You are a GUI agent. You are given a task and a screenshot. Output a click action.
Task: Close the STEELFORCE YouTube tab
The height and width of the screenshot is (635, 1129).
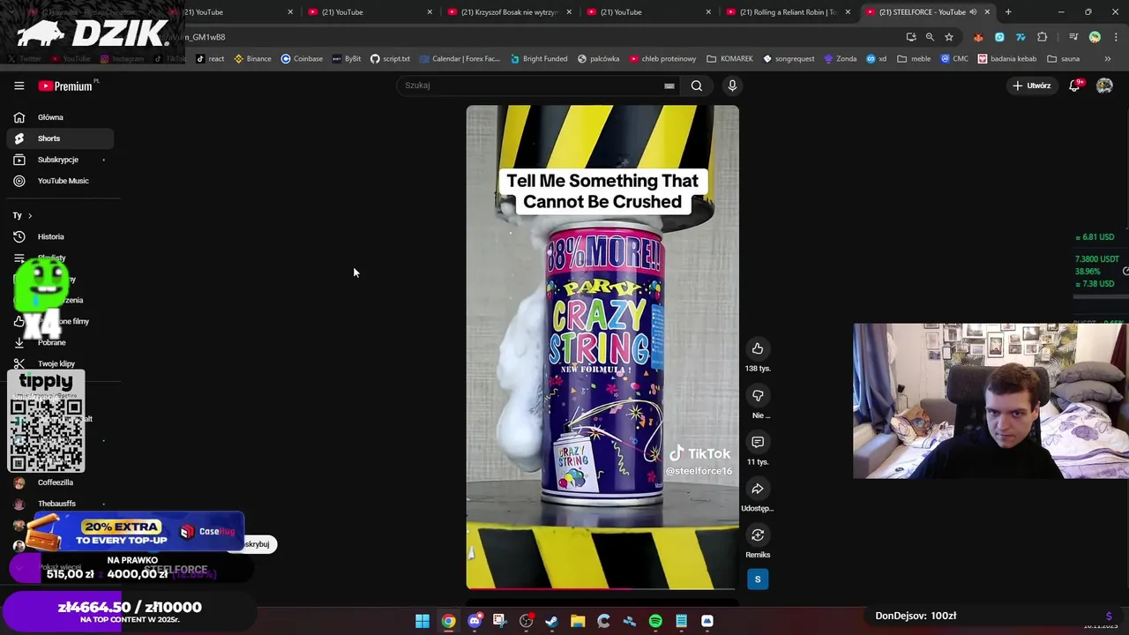[x=987, y=12]
